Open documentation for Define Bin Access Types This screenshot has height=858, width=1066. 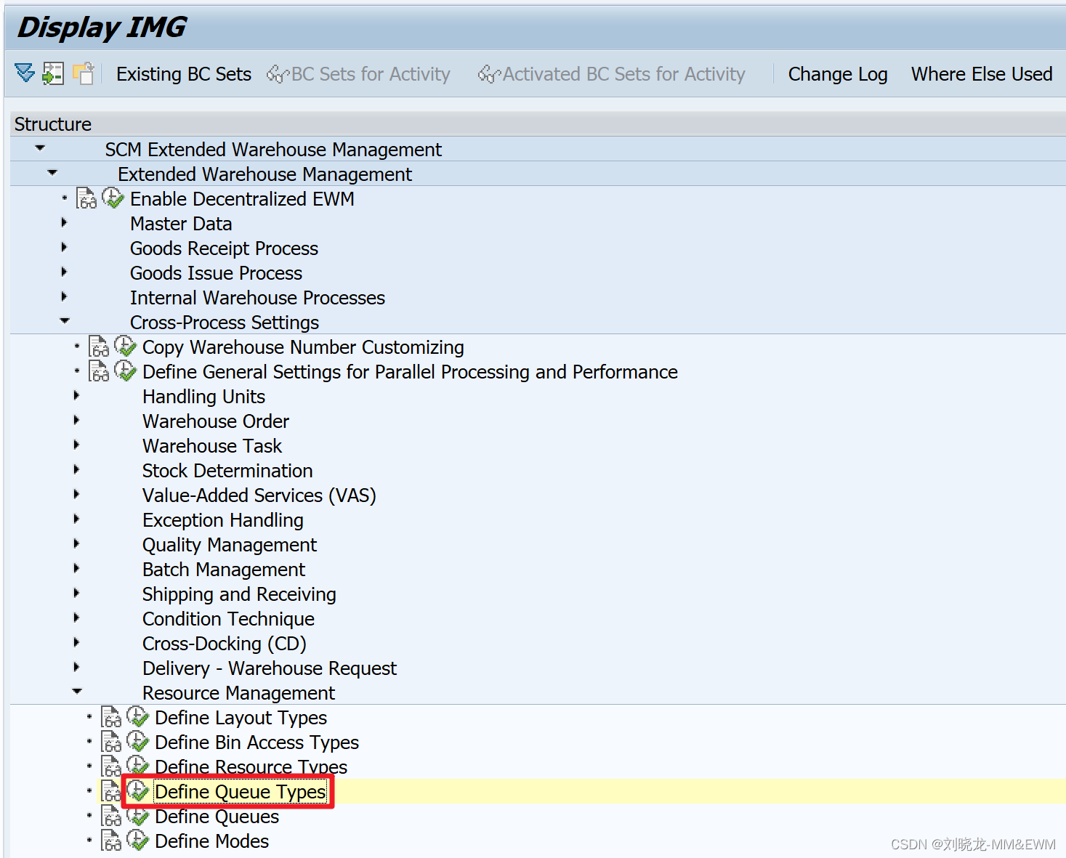tap(110, 742)
